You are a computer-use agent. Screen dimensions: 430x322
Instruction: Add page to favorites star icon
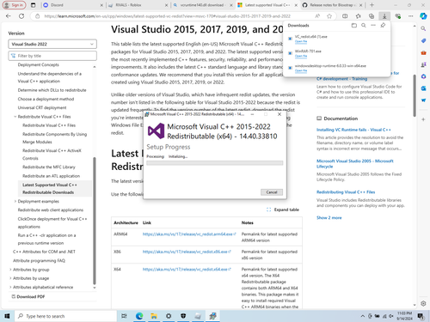[x=329, y=16]
